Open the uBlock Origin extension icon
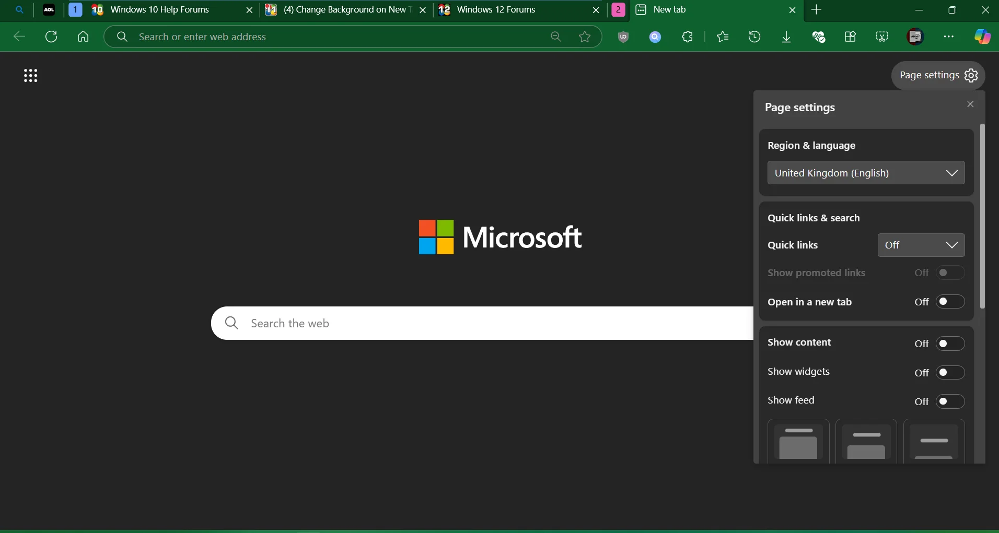 tap(623, 37)
